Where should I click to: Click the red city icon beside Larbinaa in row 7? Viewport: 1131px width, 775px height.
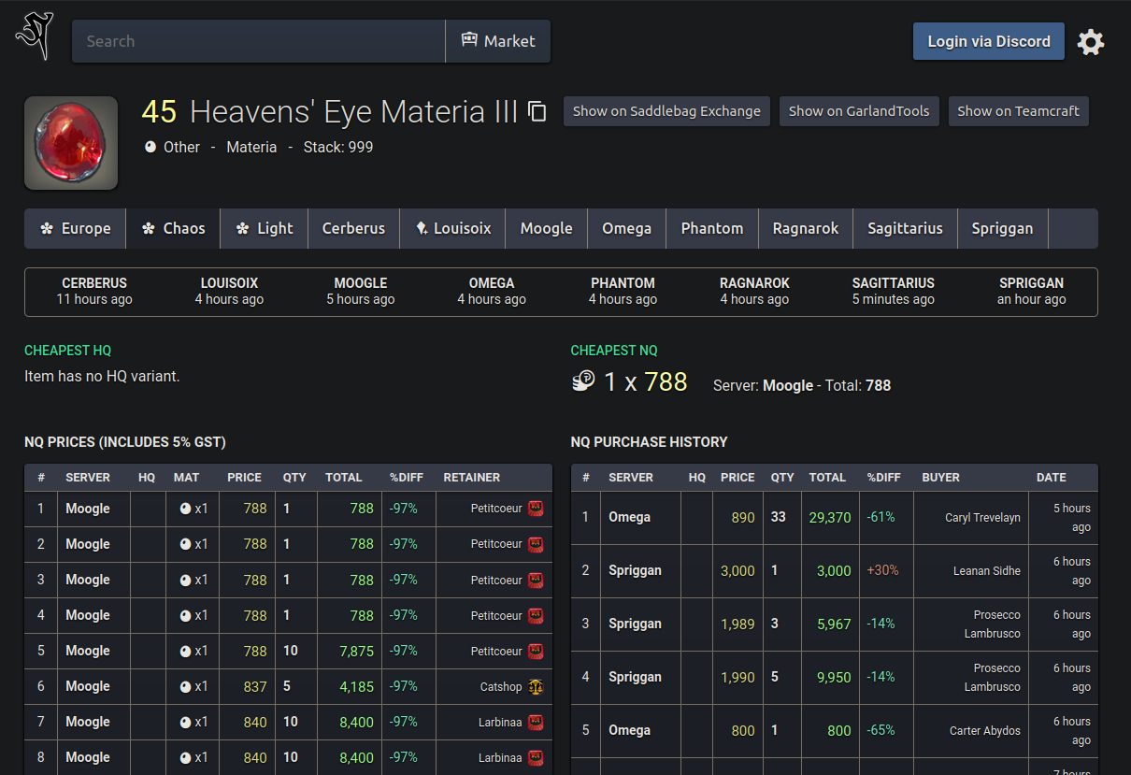536,723
